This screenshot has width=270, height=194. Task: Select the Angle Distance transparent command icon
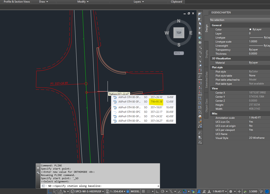pyautogui.click(x=200, y=14)
